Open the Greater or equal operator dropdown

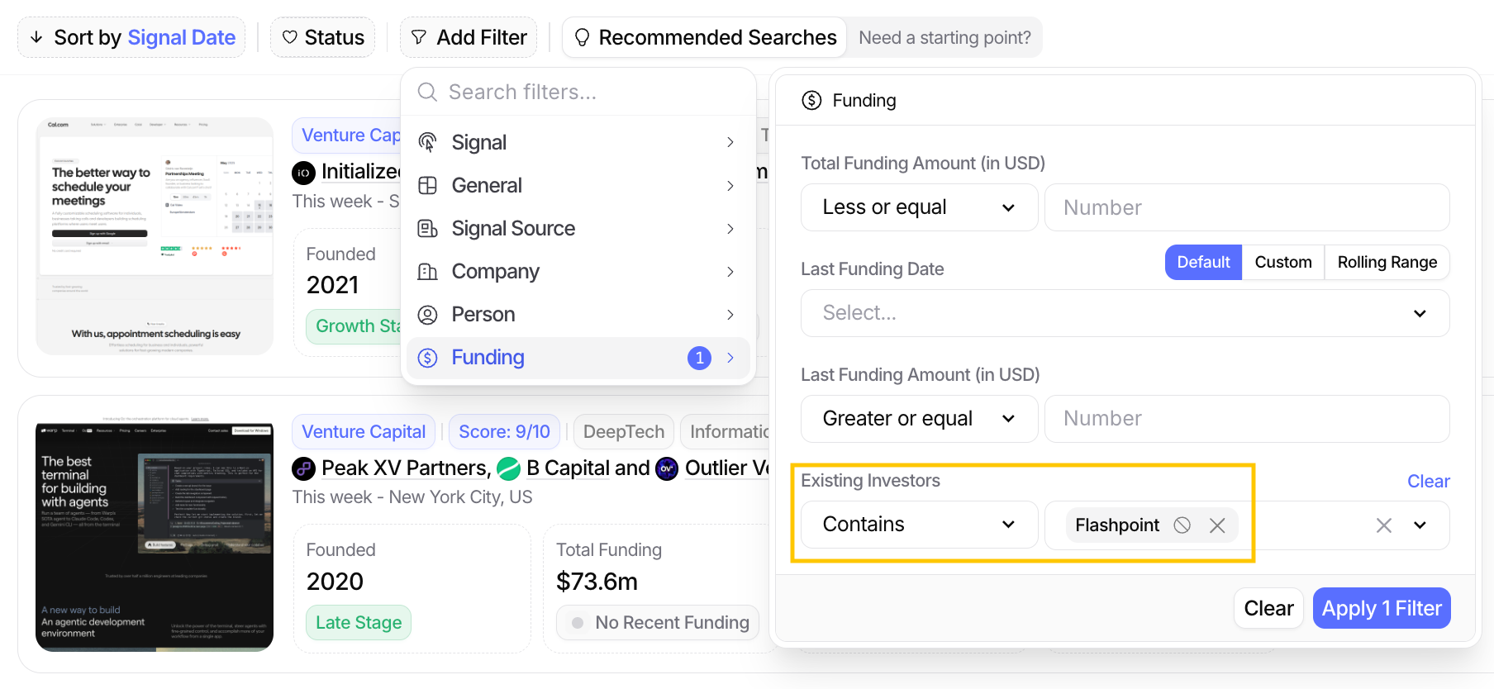[919, 419]
